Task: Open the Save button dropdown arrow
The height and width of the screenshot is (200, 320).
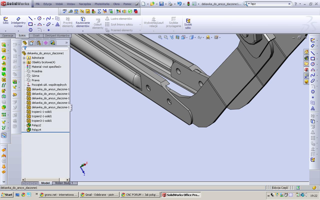Action: (x=165, y=4)
